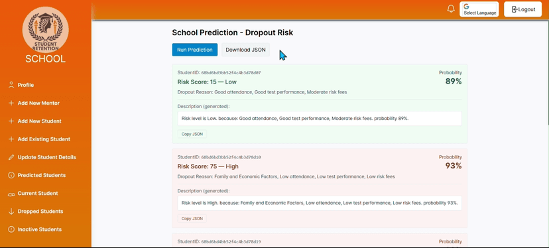Click the "Risk Score: 15 — Low" heading
Screen dimensions: 549x248
click(207, 82)
